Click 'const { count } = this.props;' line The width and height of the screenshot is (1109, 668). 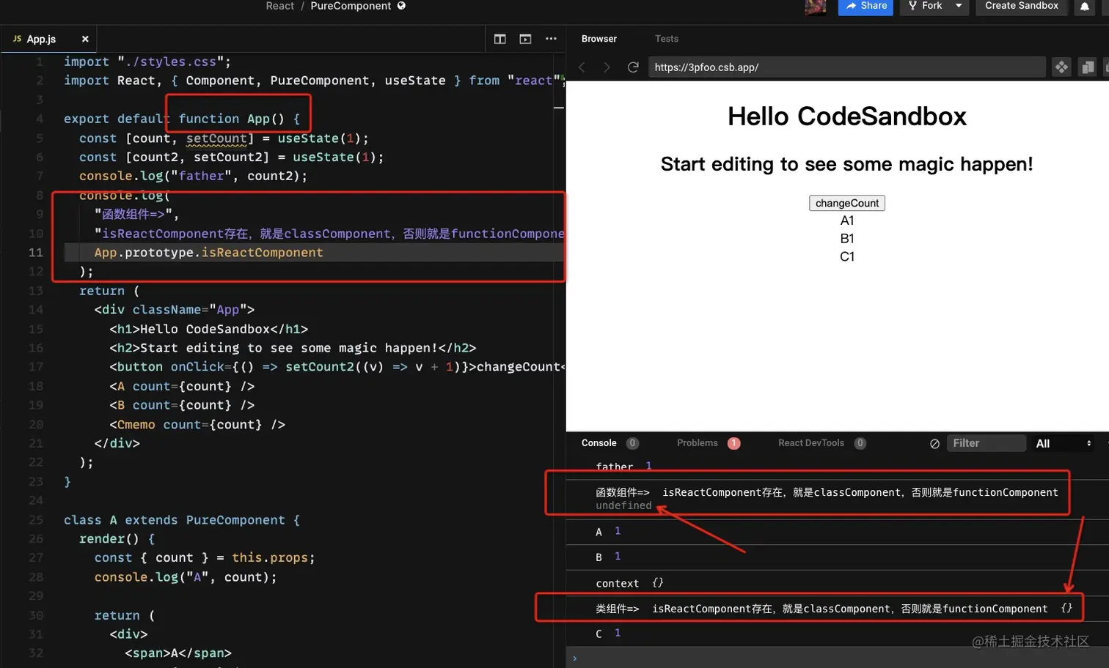tap(204, 558)
